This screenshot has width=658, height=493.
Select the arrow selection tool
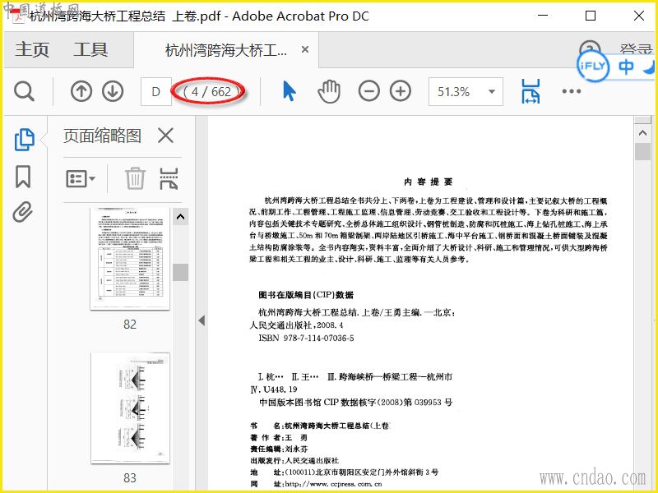tap(290, 91)
